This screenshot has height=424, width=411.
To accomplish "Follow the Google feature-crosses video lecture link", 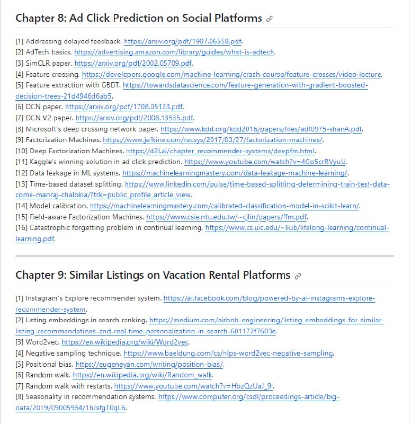I will 231,74.
